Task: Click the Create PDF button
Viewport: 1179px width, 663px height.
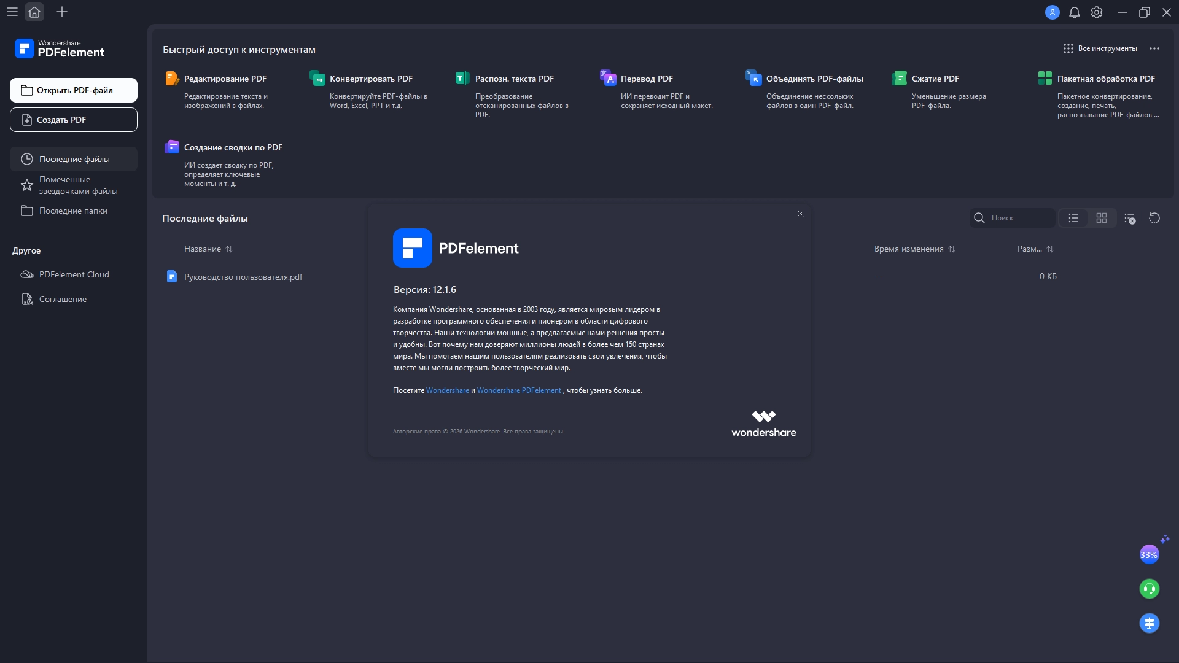Action: pyautogui.click(x=74, y=120)
